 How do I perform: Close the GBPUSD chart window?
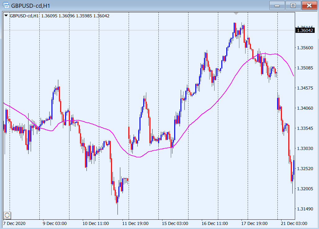coord(309,5)
